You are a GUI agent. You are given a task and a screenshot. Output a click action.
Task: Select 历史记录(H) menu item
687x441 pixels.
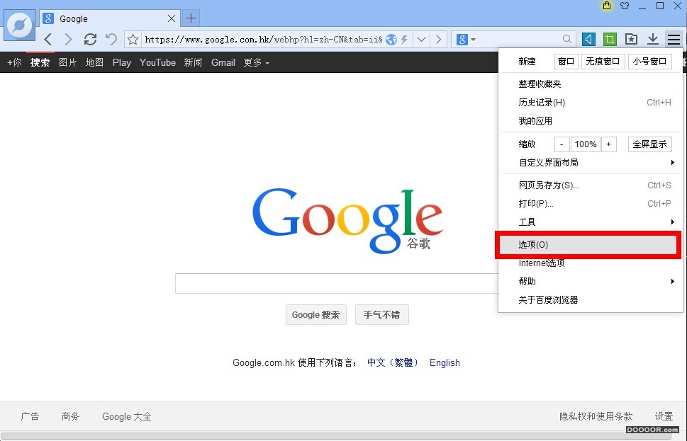pyautogui.click(x=591, y=103)
